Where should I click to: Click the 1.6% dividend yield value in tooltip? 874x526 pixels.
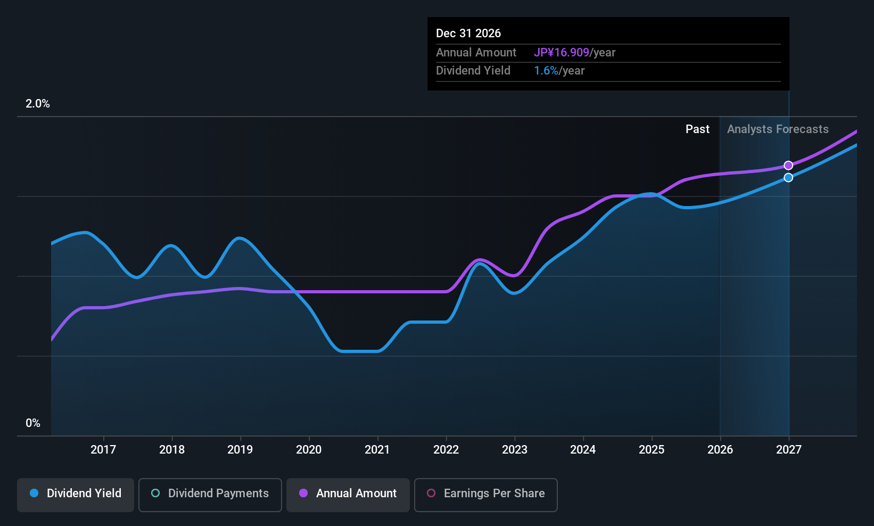pyautogui.click(x=546, y=70)
